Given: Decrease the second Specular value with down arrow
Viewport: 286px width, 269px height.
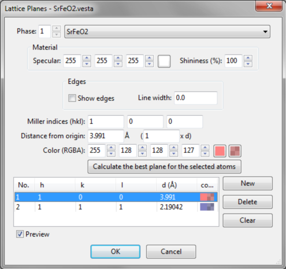Looking at the screenshot, I should tap(118, 64).
